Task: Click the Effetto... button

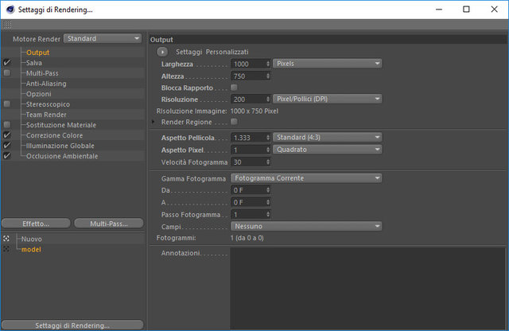Action: point(36,224)
